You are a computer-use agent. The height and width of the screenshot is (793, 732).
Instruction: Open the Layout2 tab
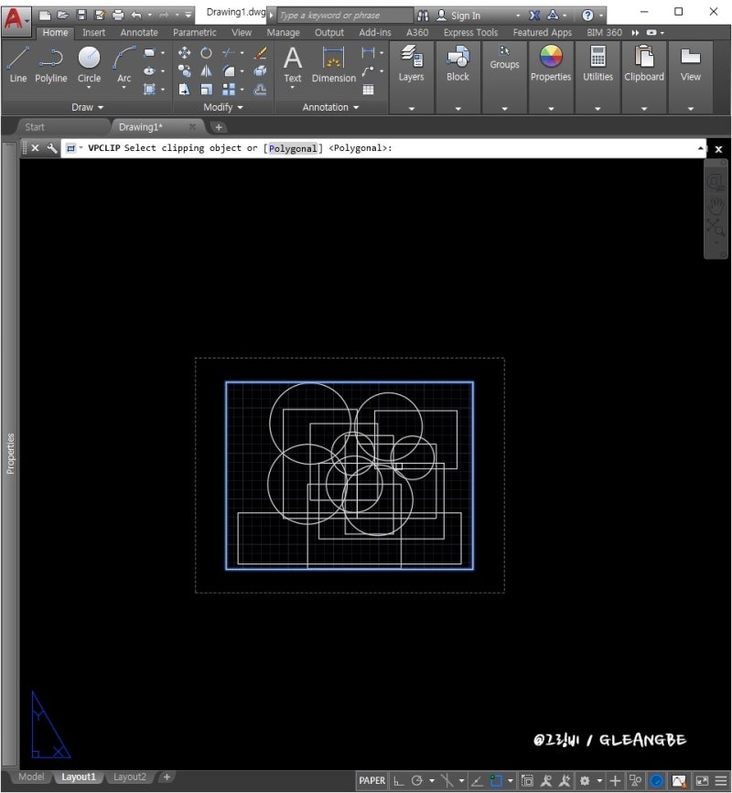coord(130,776)
